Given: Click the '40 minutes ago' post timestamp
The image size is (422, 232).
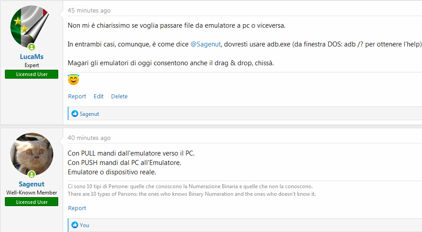Looking at the screenshot, I should coord(89,138).
